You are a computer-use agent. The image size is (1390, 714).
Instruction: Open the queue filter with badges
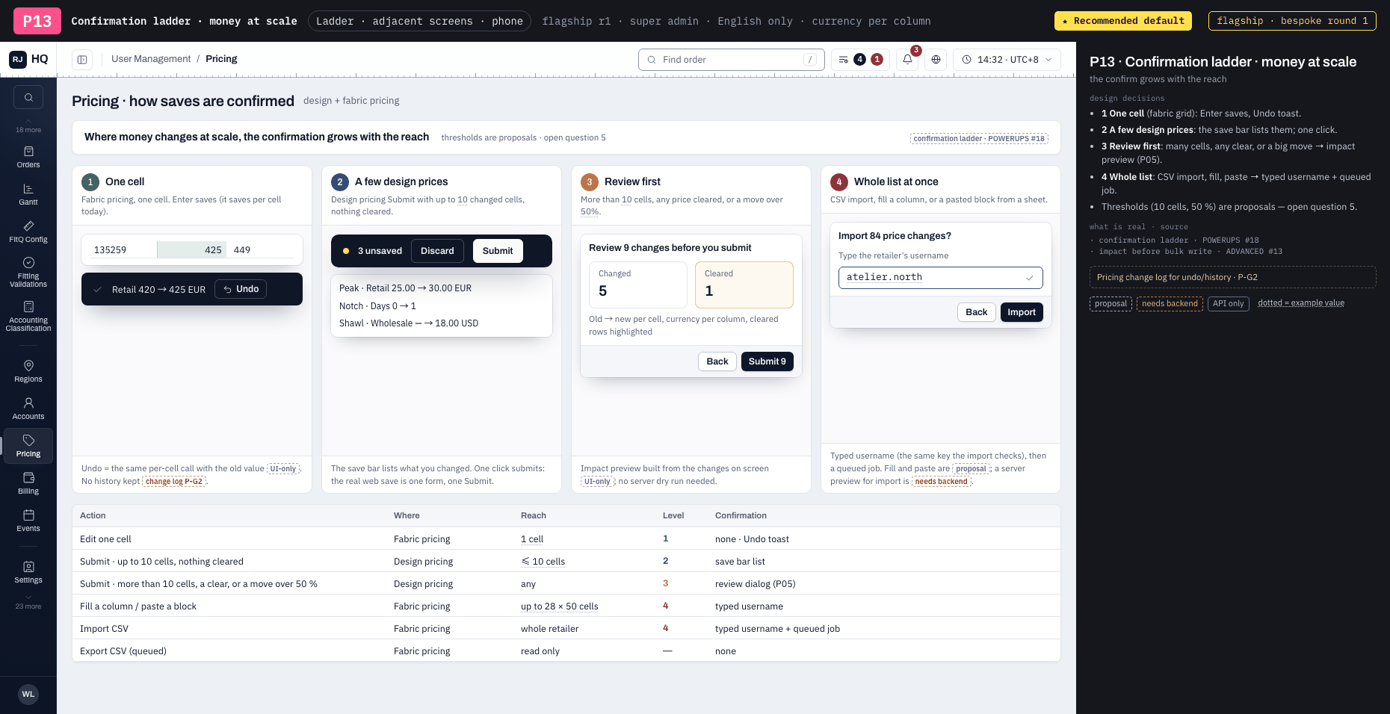coord(860,60)
